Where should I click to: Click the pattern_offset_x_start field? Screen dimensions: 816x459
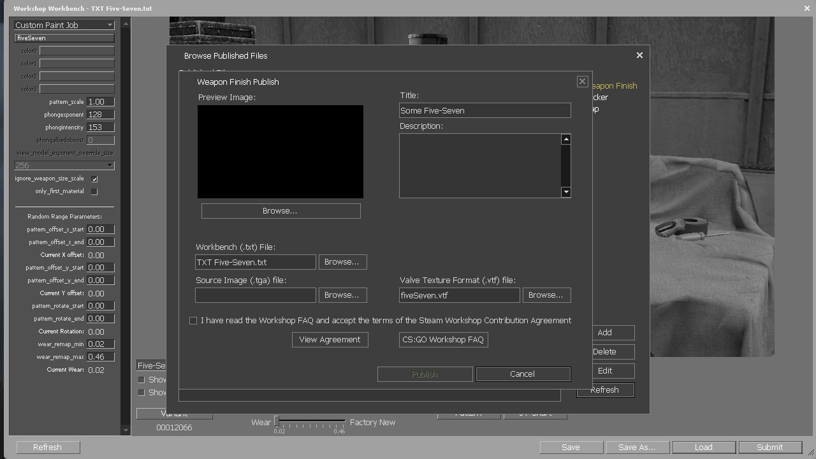click(x=101, y=229)
